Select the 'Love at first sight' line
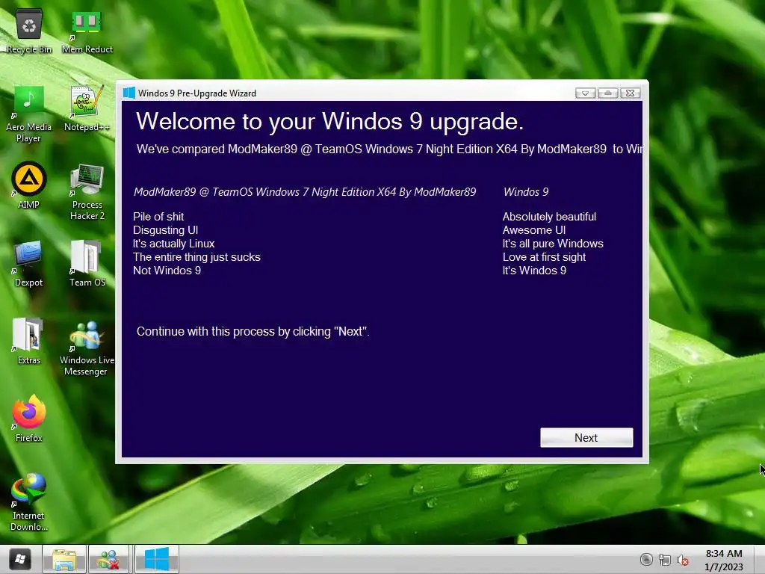 [x=544, y=257]
